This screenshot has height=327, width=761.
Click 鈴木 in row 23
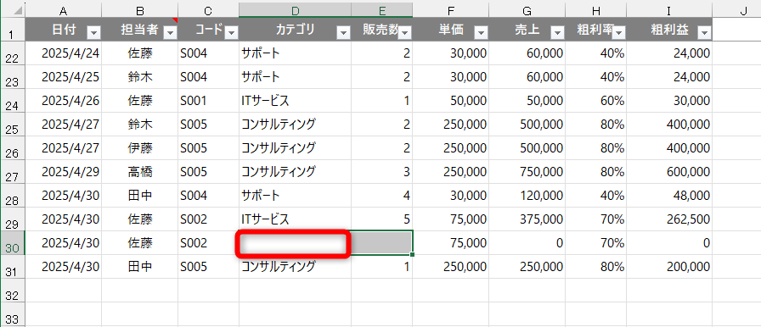pyautogui.click(x=140, y=77)
